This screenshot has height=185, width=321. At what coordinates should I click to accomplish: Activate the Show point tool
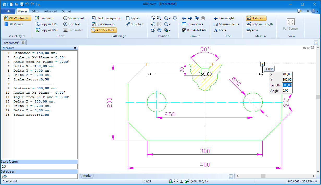click(74, 18)
